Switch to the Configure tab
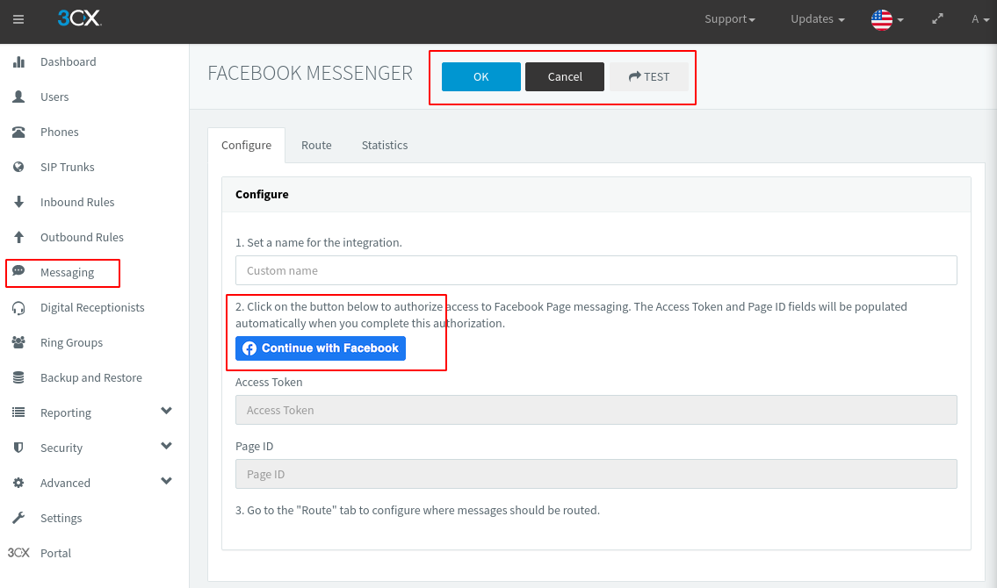The image size is (997, 588). coord(246,146)
